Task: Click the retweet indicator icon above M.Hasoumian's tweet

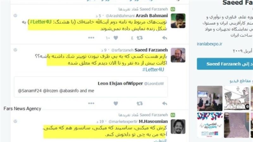Action: (173, 115)
